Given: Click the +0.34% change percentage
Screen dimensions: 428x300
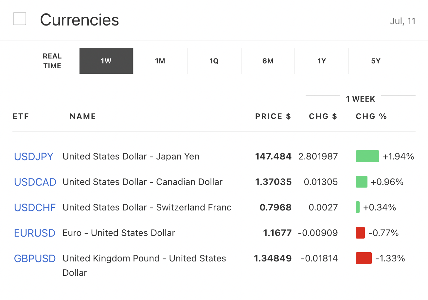Looking at the screenshot, I should (380, 208).
